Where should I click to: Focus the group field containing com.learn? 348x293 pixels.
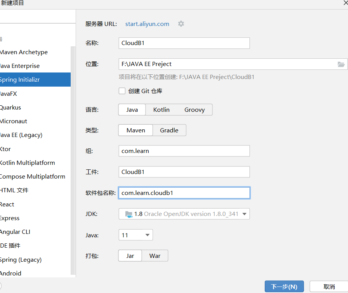(184, 151)
